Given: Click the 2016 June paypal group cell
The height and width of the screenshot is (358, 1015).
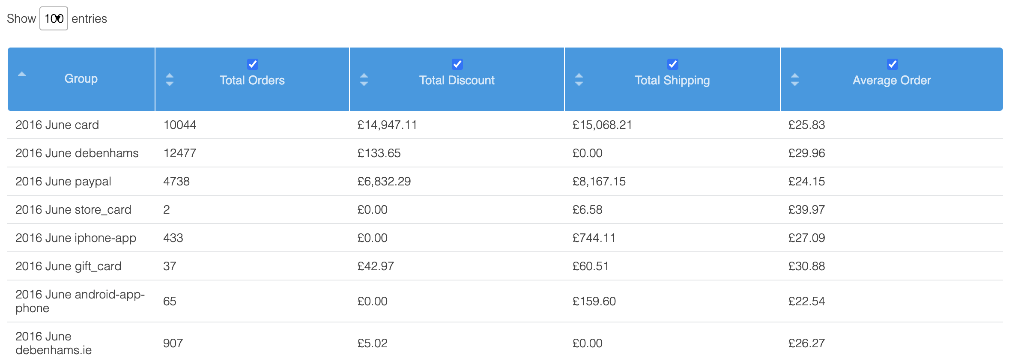Looking at the screenshot, I should pyautogui.click(x=63, y=182).
